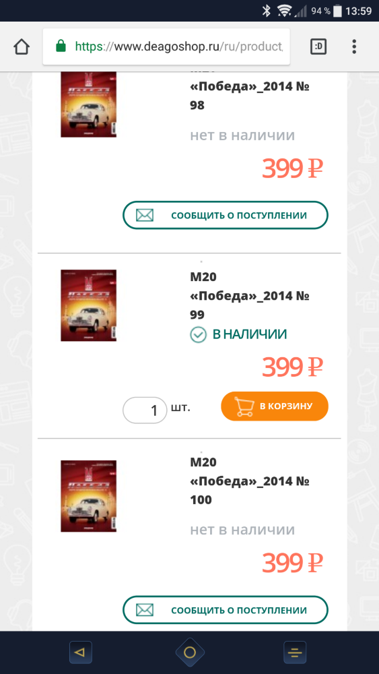
Task: Click quantity field for issue № 99
Action: [x=145, y=410]
